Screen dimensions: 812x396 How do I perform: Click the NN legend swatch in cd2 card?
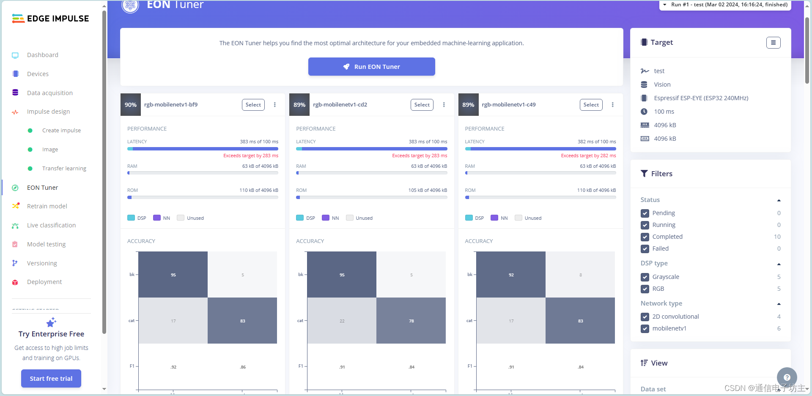326,218
